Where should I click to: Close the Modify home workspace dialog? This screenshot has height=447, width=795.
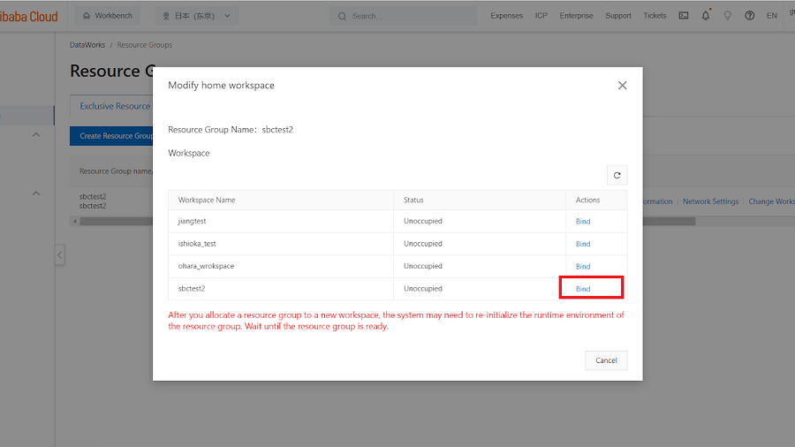click(x=622, y=86)
